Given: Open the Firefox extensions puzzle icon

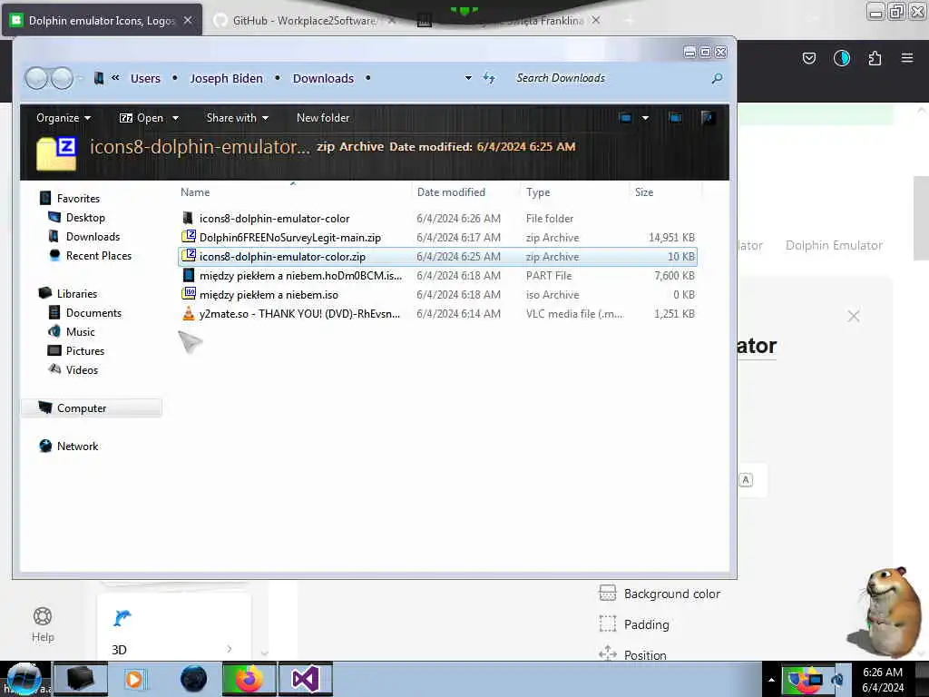Looking at the screenshot, I should 875,58.
